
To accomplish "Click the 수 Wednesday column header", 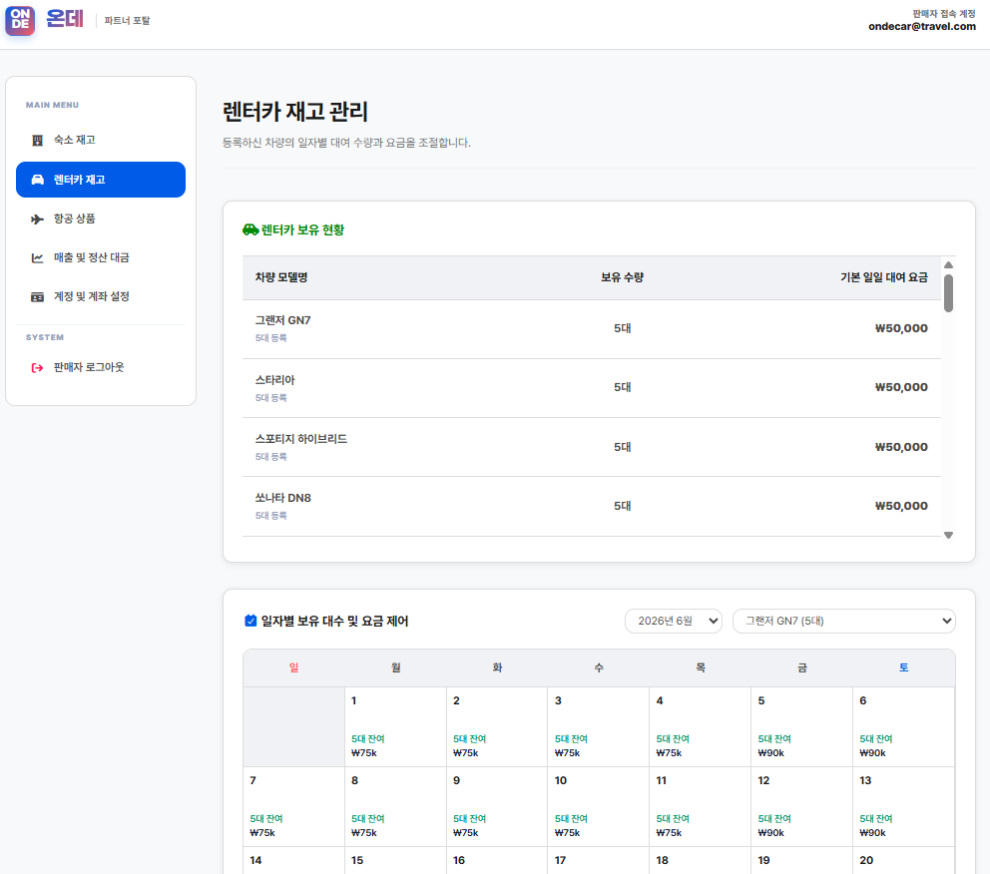I will (x=599, y=667).
